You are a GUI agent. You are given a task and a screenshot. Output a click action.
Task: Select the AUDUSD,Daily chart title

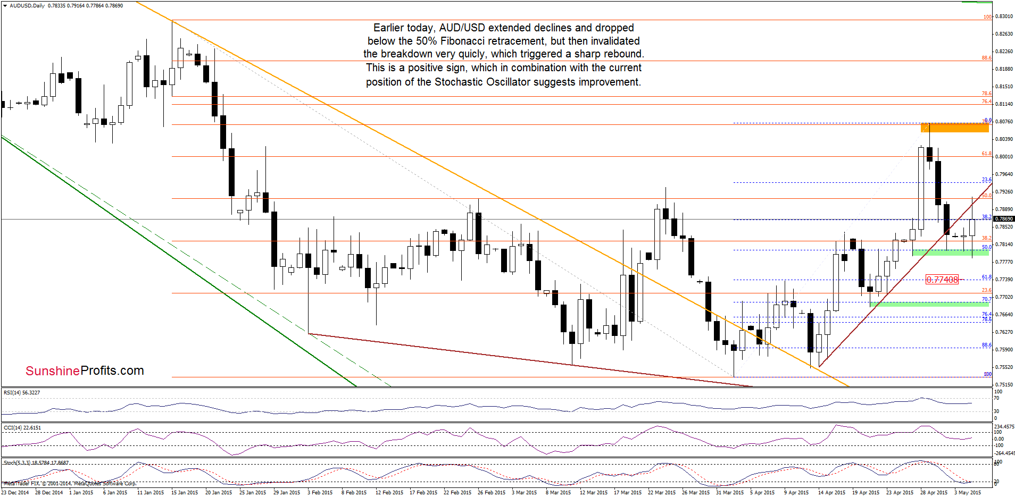pos(27,6)
